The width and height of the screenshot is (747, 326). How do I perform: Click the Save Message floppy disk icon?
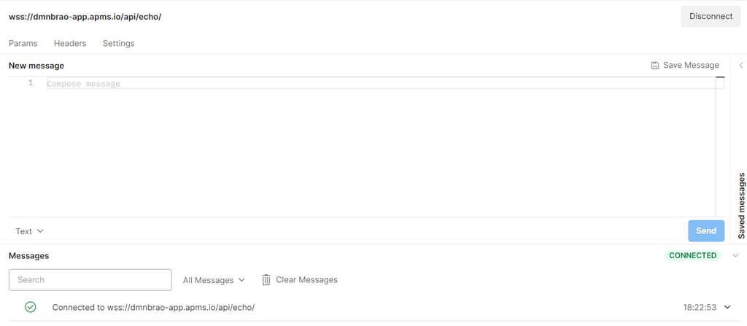pyautogui.click(x=655, y=66)
